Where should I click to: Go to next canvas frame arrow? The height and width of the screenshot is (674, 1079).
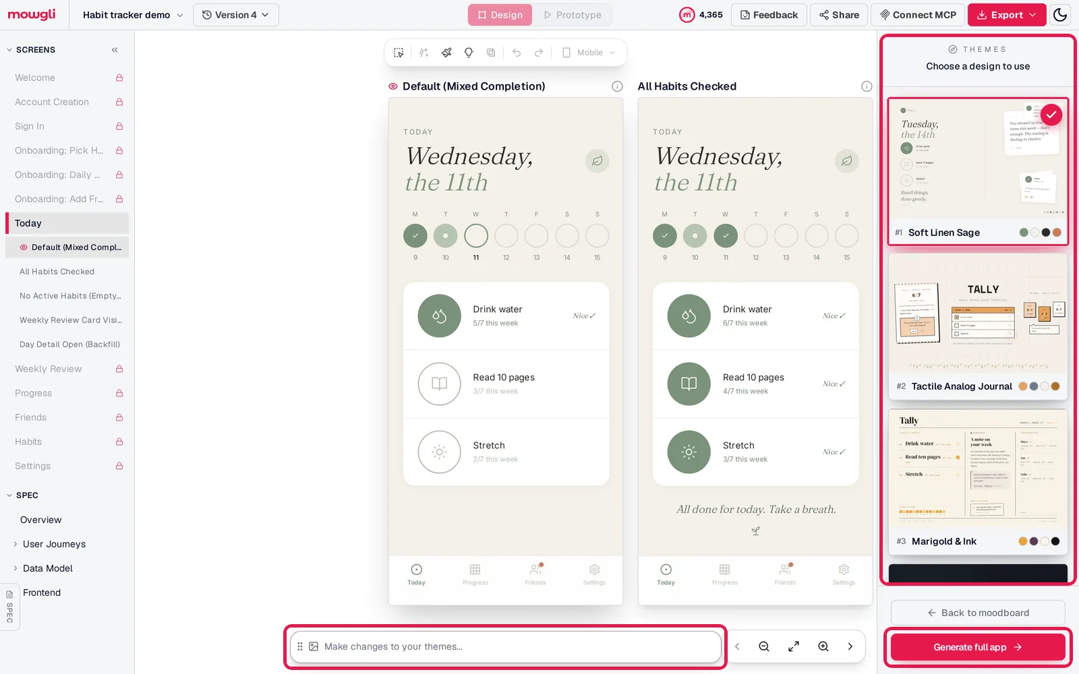click(850, 646)
